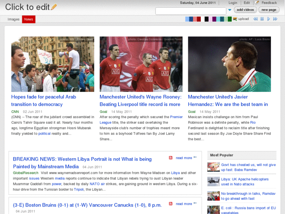Open the Javier Hernandez headline link

point(228,101)
